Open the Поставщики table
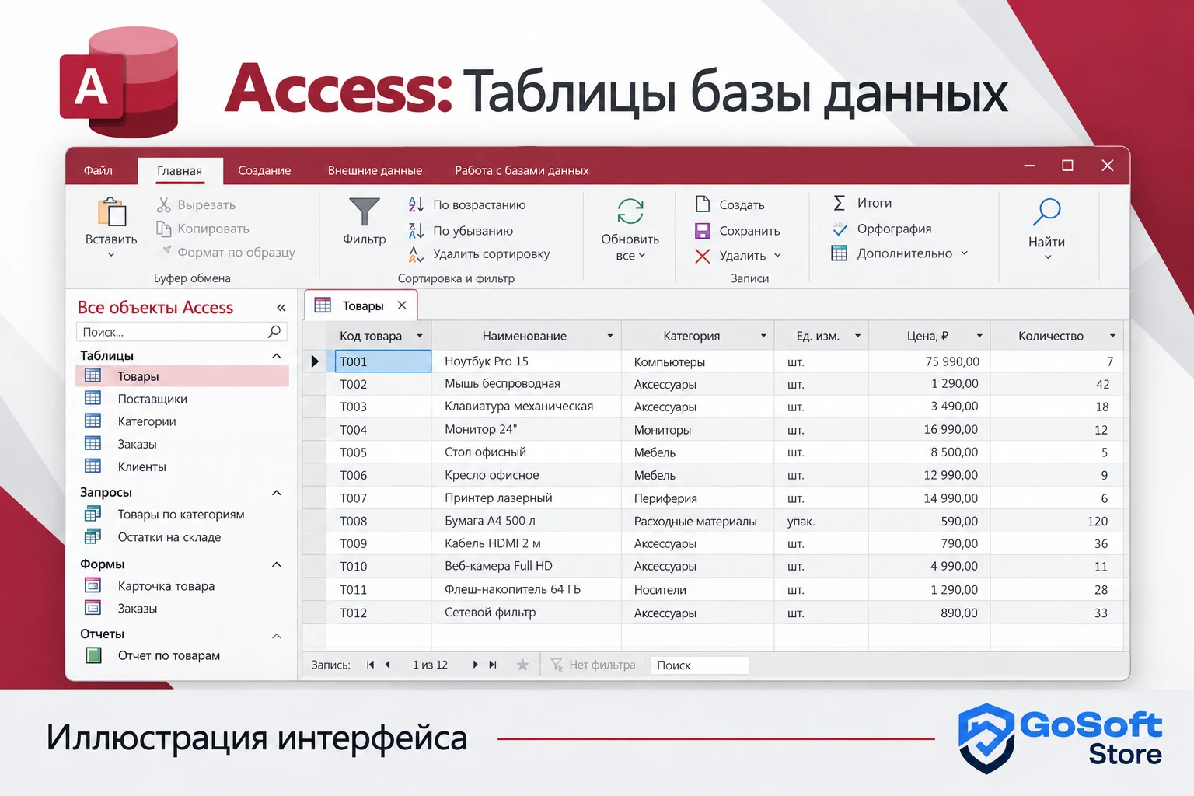 click(152, 399)
